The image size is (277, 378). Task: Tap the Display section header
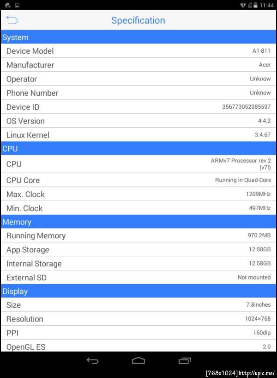click(x=138, y=291)
